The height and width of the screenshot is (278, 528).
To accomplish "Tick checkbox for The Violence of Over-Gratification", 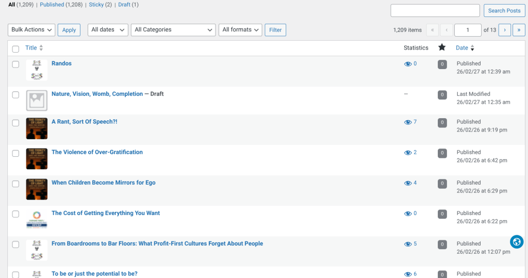I will tap(15, 153).
